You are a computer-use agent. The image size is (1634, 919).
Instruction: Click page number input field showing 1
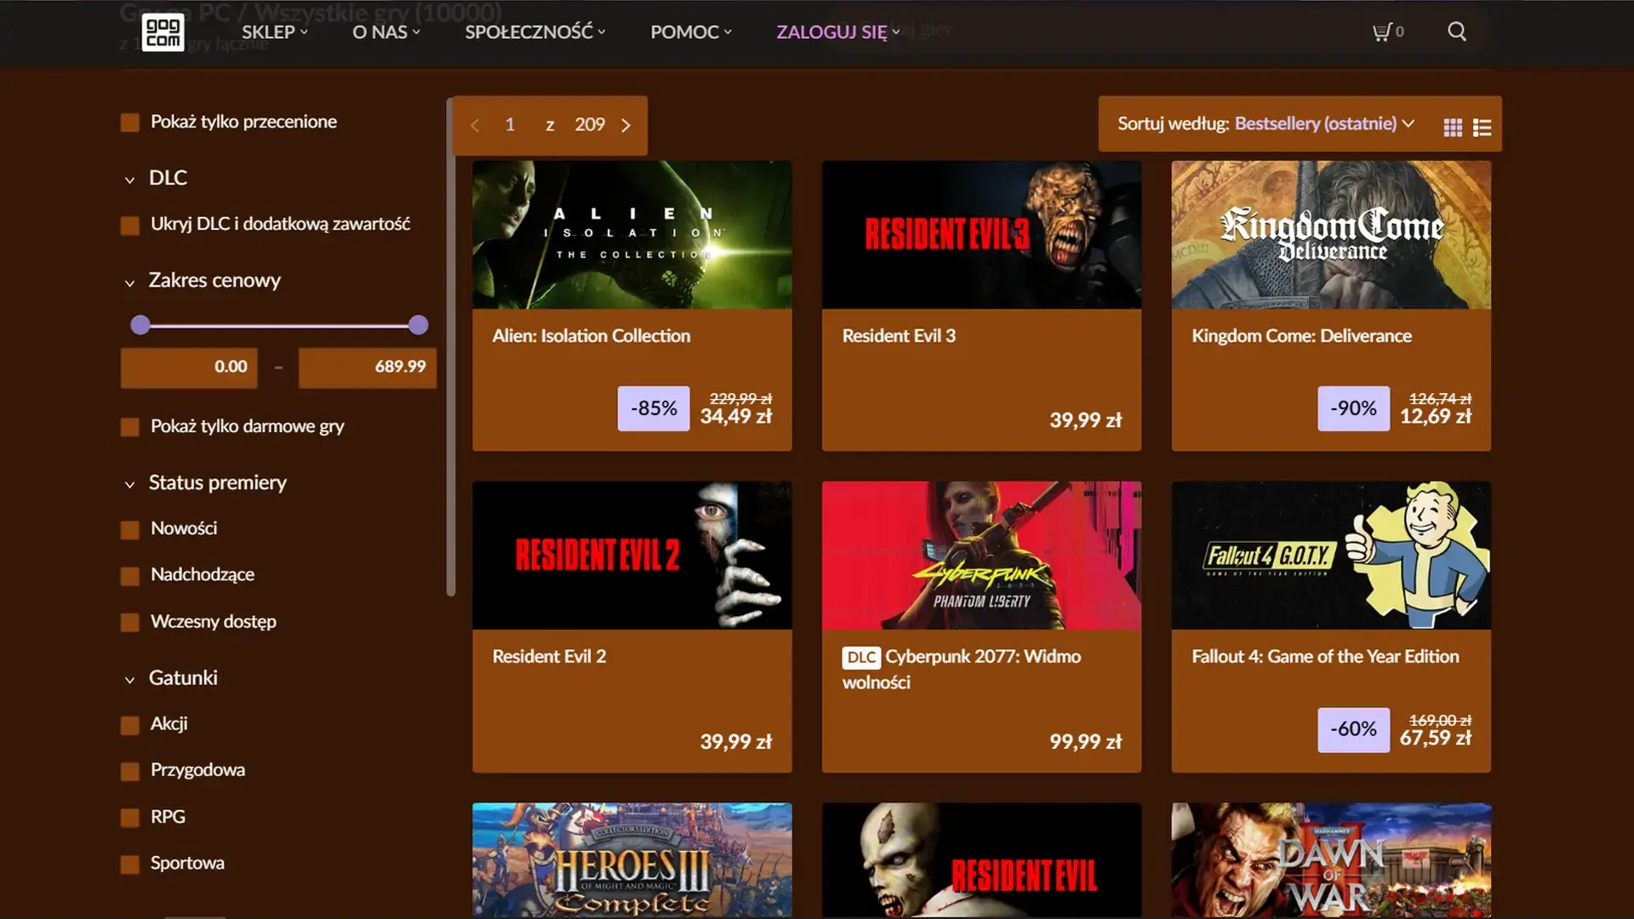510,124
